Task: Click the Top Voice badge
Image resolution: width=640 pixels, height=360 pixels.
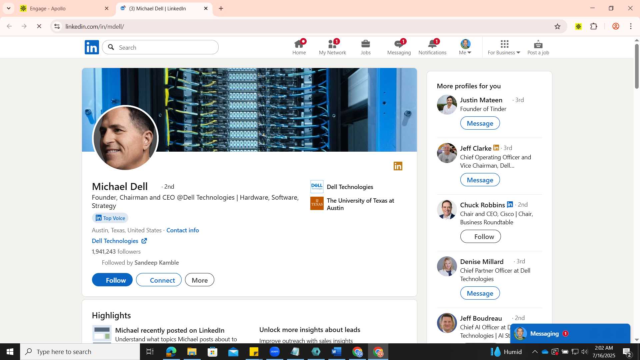Action: coord(110,218)
